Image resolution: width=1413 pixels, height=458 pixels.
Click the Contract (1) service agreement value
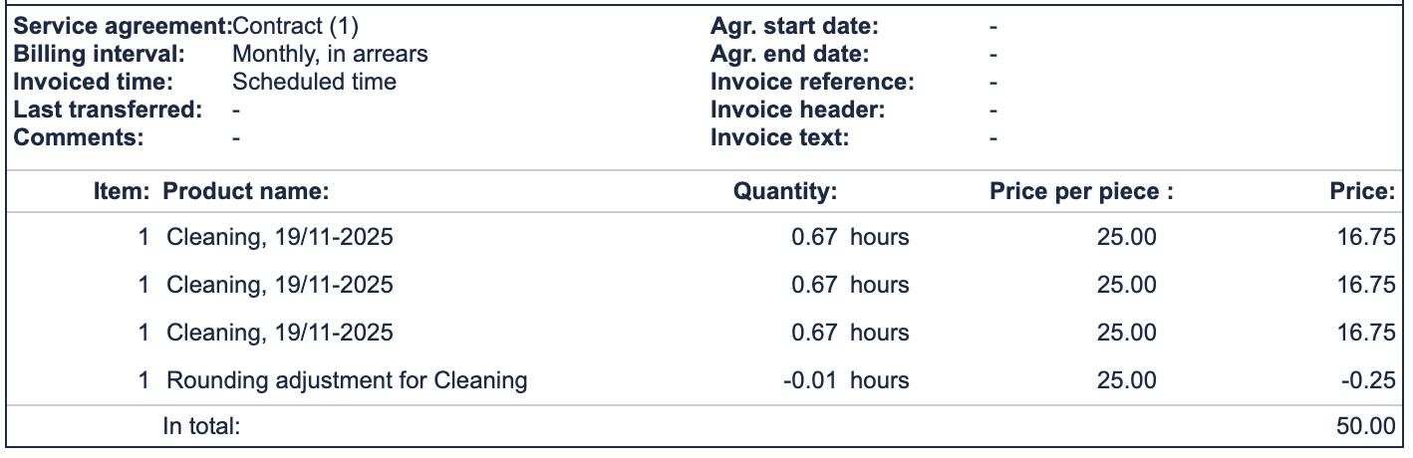pos(294,27)
